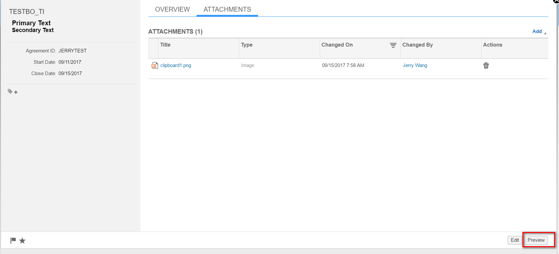Click the Preview button
This screenshot has height=254, width=559.
[x=536, y=240]
